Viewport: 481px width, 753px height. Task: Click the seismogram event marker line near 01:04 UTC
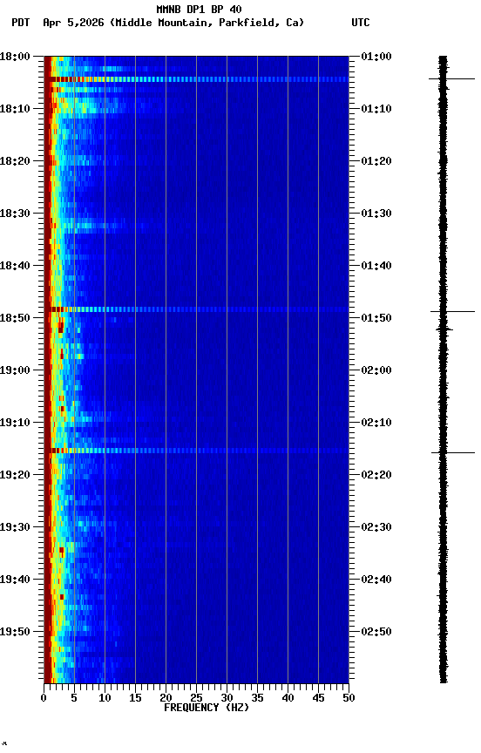pyautogui.click(x=451, y=78)
